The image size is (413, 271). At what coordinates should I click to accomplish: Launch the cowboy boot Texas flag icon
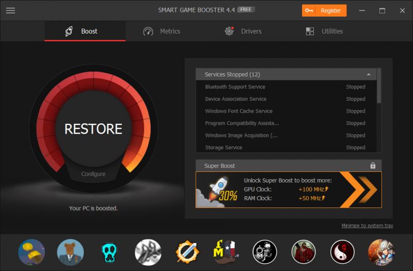pyautogui.click(x=226, y=252)
